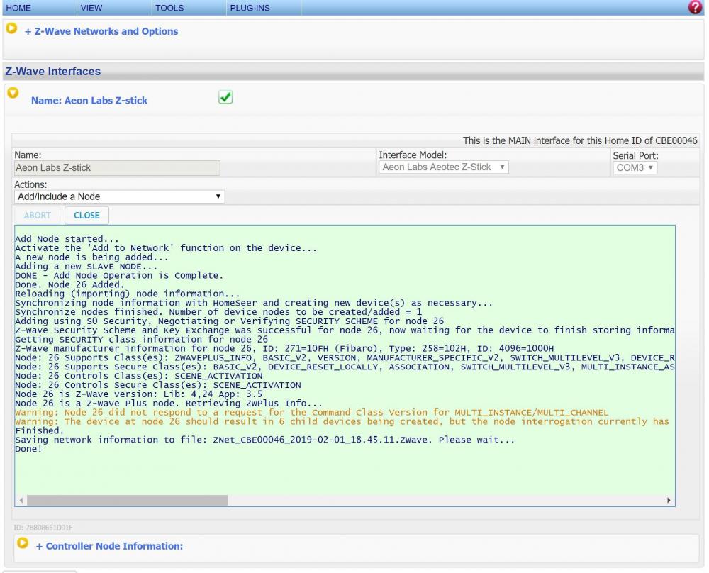Expand Z-Wave Networks and Options yellow arrow icon
Viewport: 709px width, 573px height.
[x=11, y=28]
